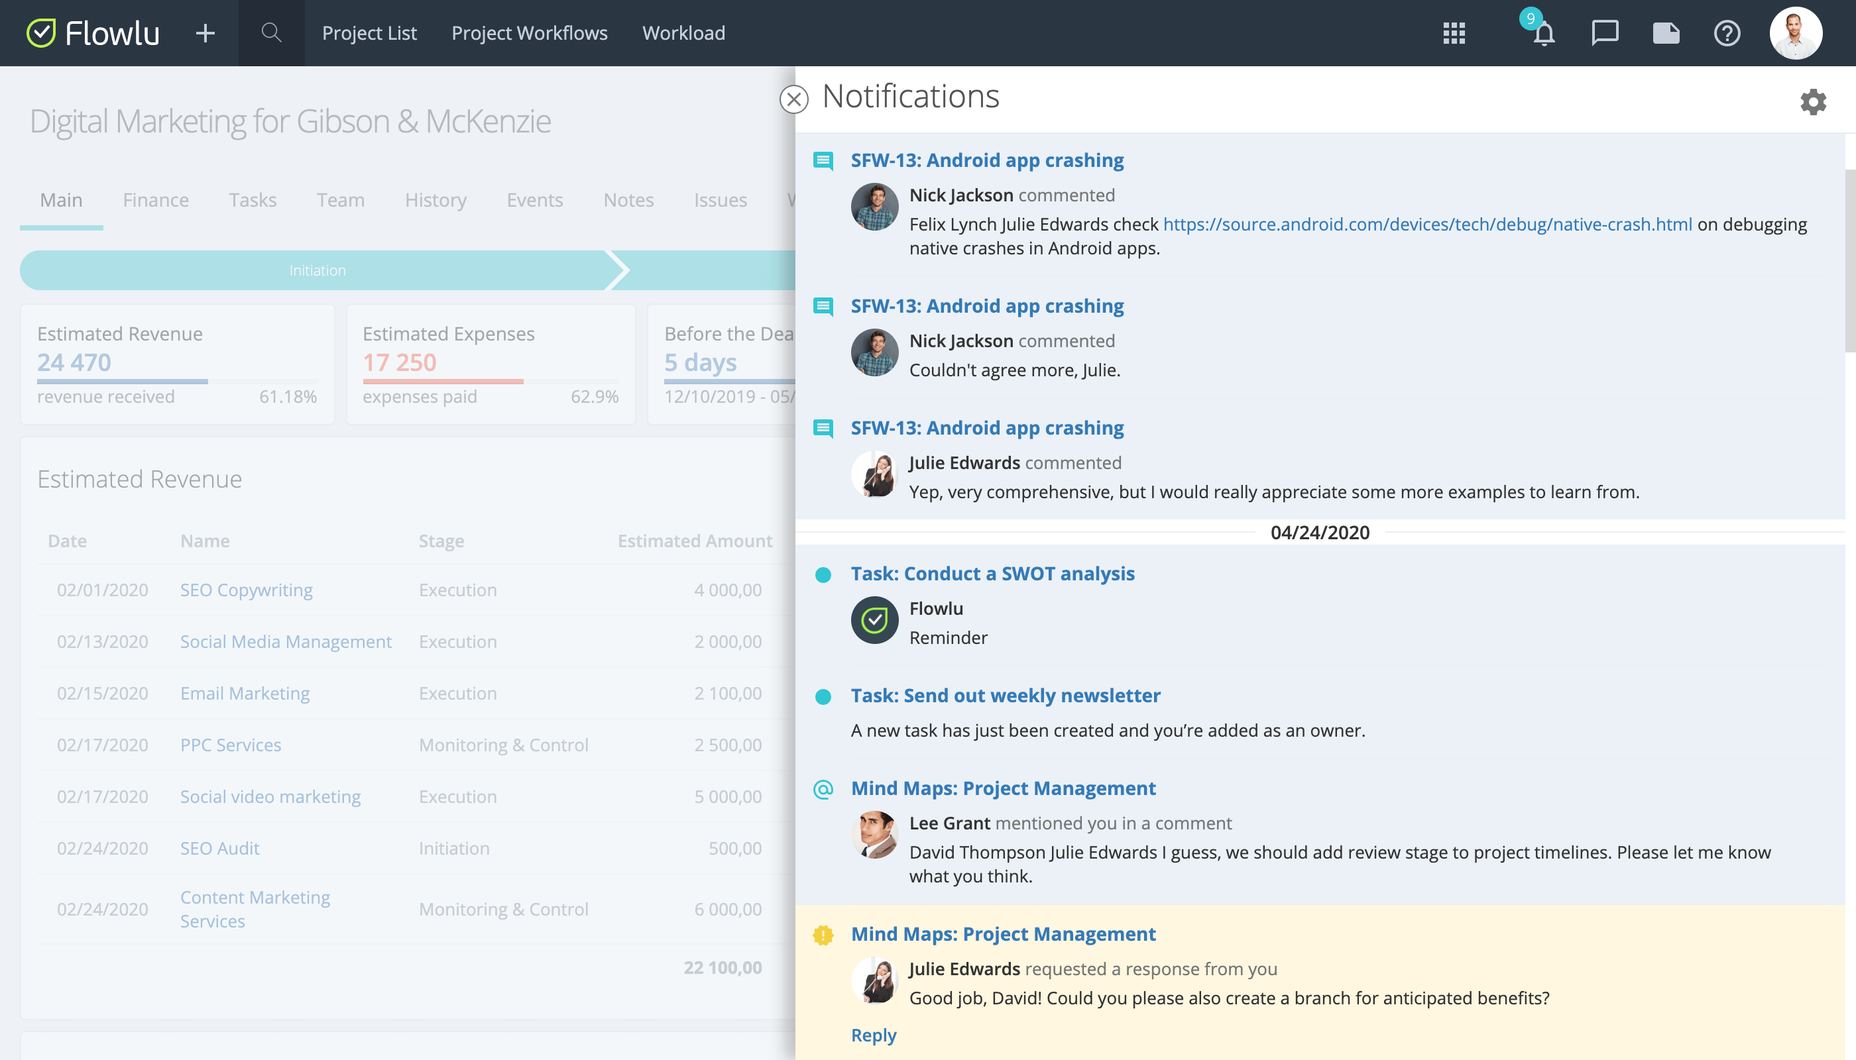
Task: Open the help question mark icon
Action: click(1727, 32)
